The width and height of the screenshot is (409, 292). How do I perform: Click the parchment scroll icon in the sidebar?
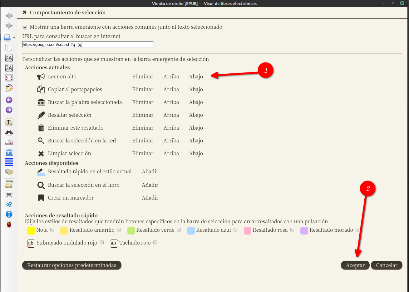9,184
